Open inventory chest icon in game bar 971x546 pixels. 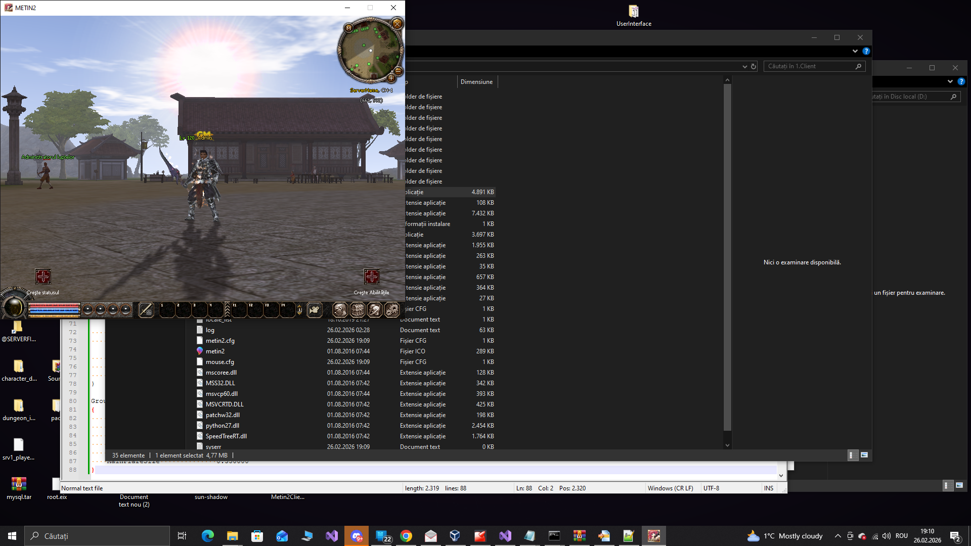pyautogui.click(x=358, y=309)
